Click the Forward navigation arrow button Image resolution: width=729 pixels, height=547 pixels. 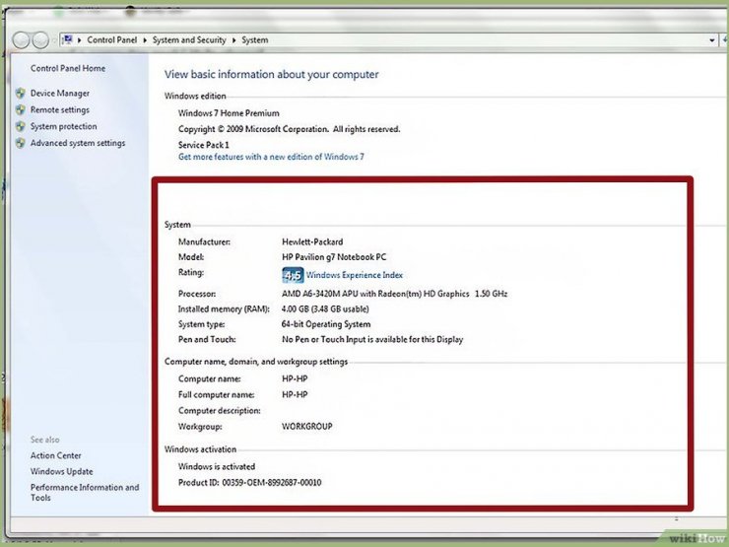(x=40, y=40)
